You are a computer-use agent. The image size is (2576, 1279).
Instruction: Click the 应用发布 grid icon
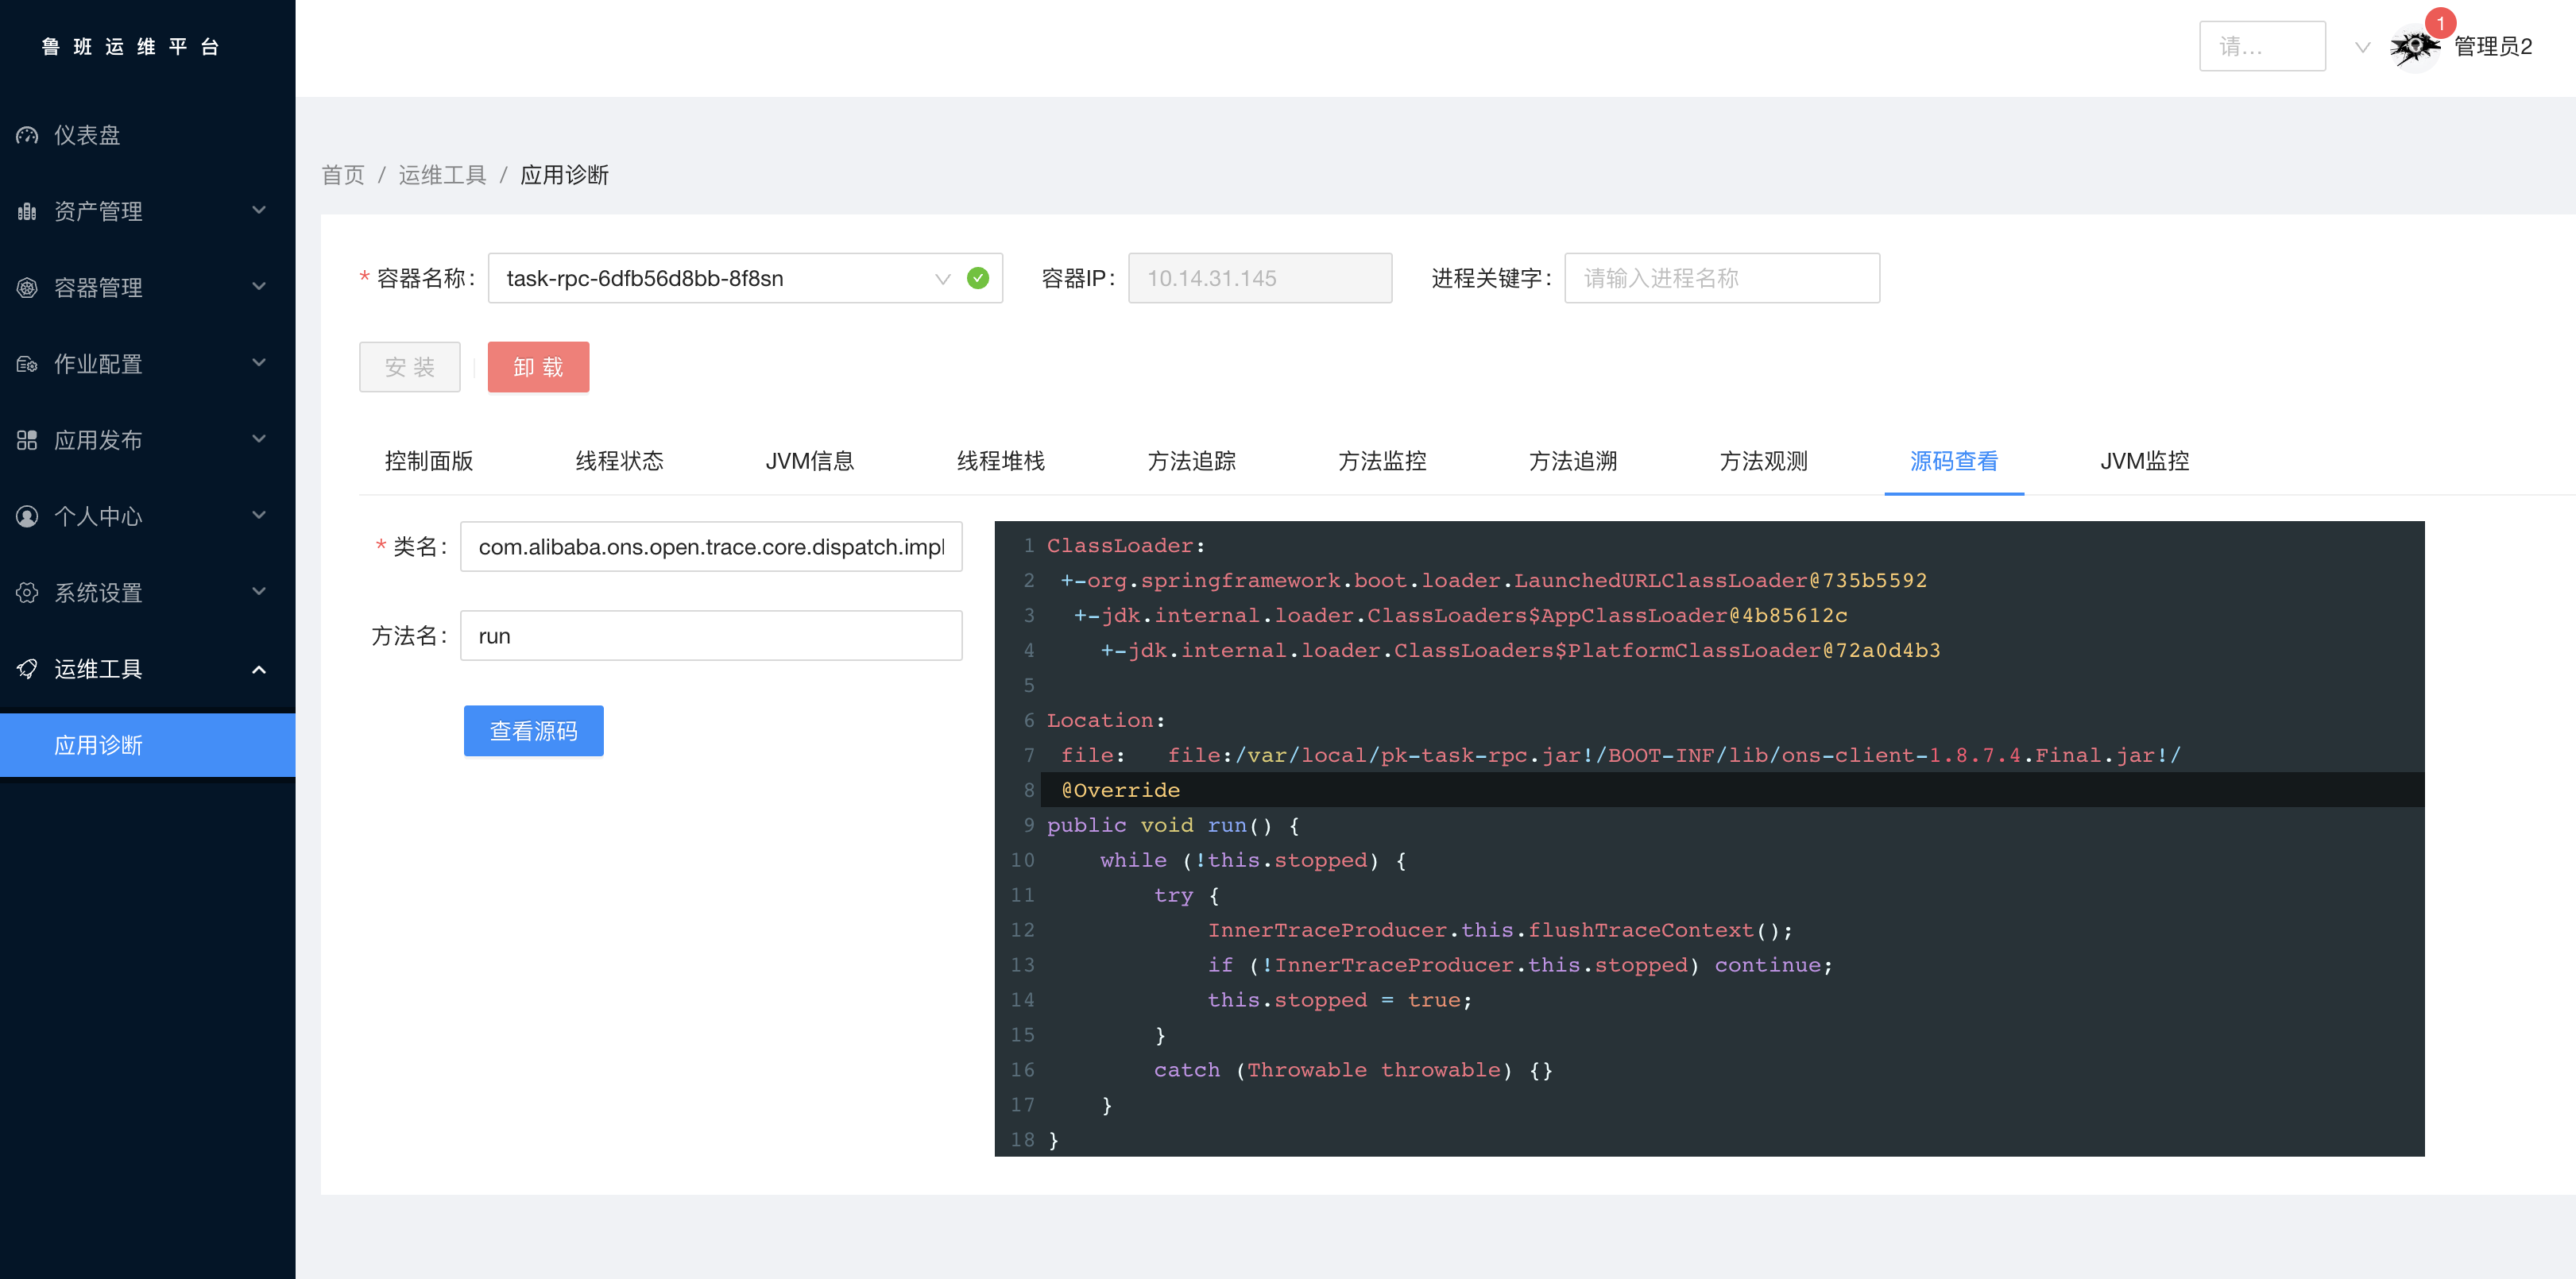click(27, 440)
